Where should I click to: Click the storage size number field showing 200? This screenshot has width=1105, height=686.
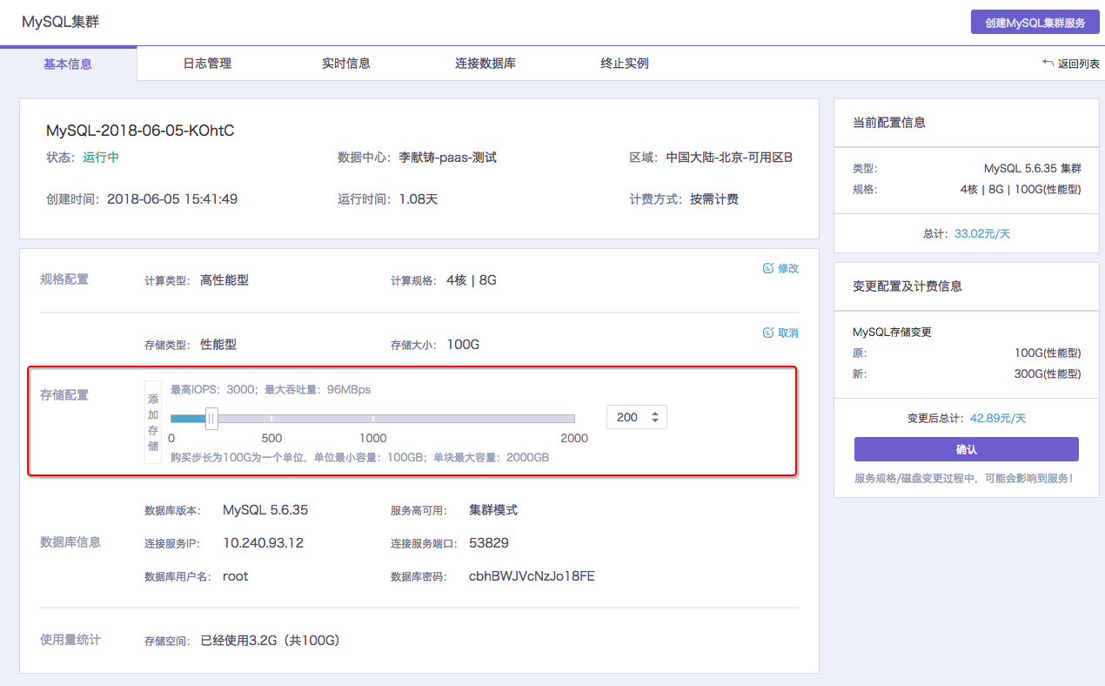click(x=637, y=418)
